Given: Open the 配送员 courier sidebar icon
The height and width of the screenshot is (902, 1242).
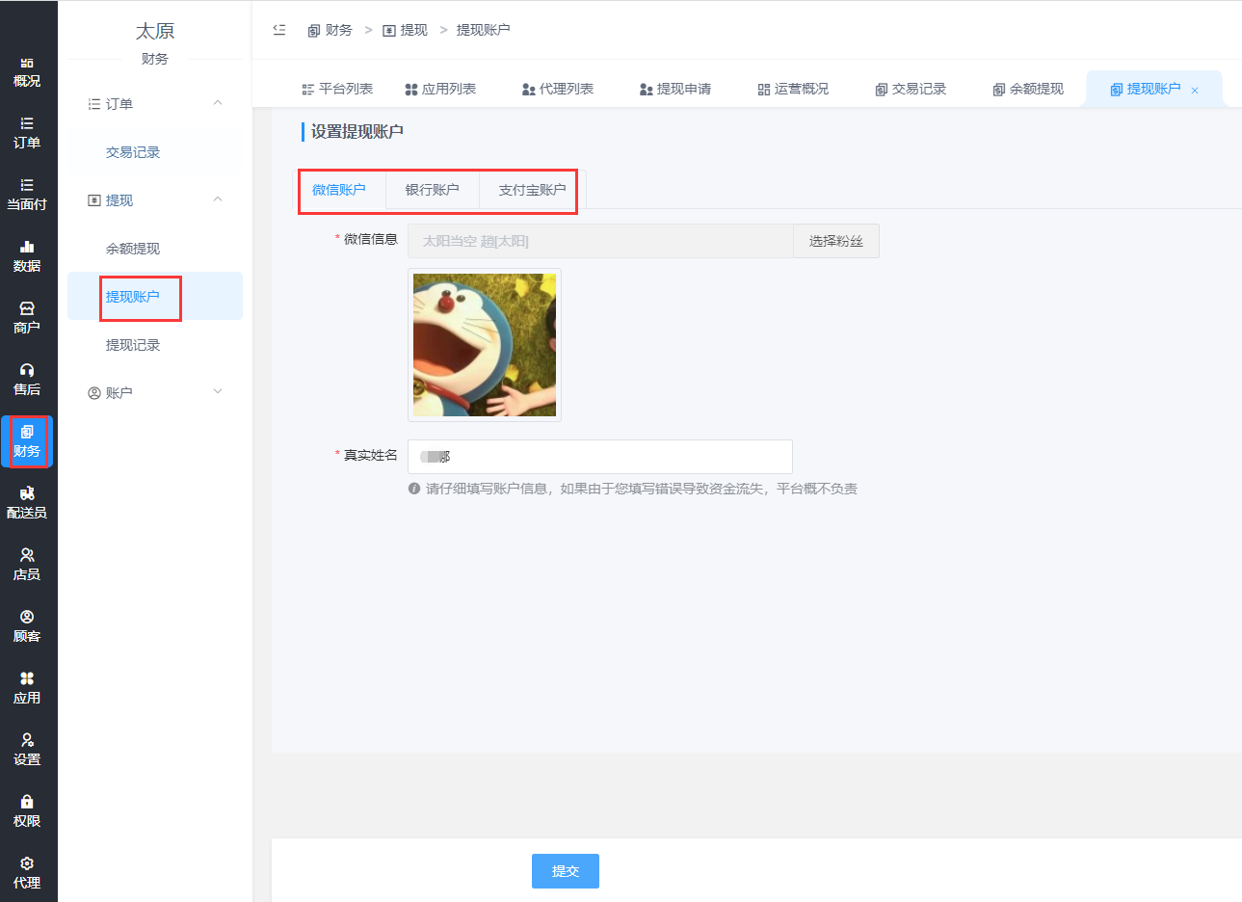Looking at the screenshot, I should click(x=27, y=504).
